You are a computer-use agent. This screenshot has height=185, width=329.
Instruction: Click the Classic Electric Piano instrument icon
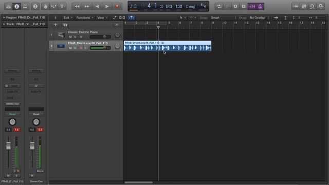click(x=61, y=34)
